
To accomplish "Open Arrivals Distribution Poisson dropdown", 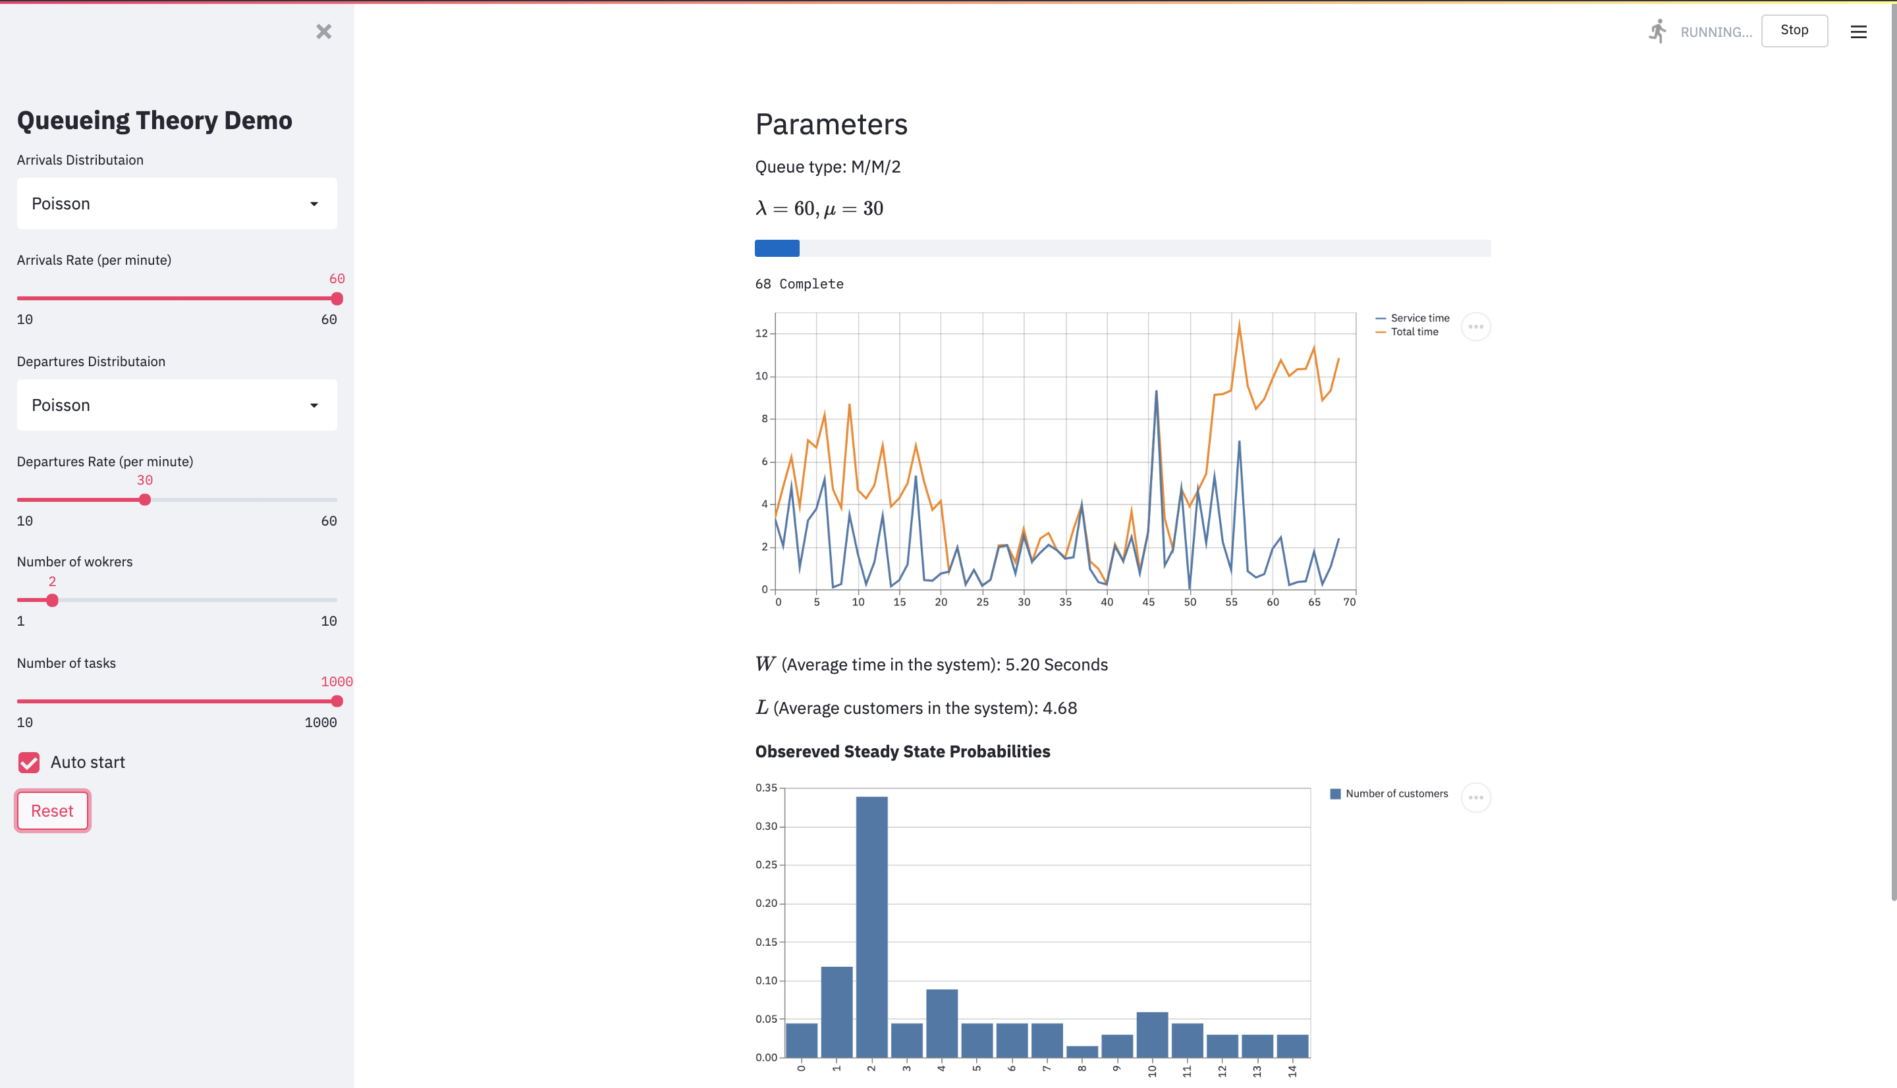I will tap(177, 204).
